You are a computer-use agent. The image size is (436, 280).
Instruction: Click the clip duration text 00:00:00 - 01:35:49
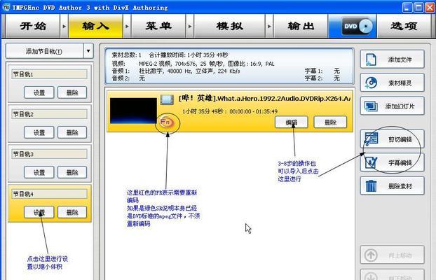(253, 111)
